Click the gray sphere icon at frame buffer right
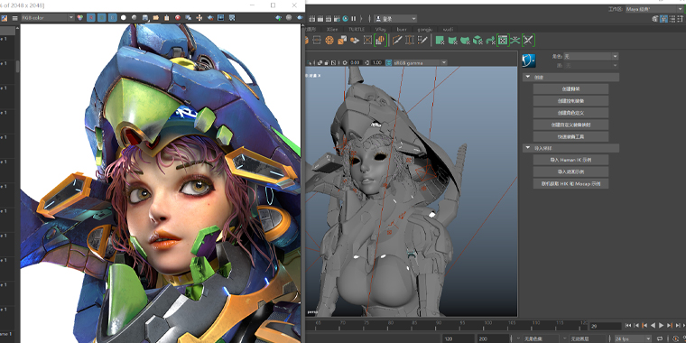 [x=289, y=17]
